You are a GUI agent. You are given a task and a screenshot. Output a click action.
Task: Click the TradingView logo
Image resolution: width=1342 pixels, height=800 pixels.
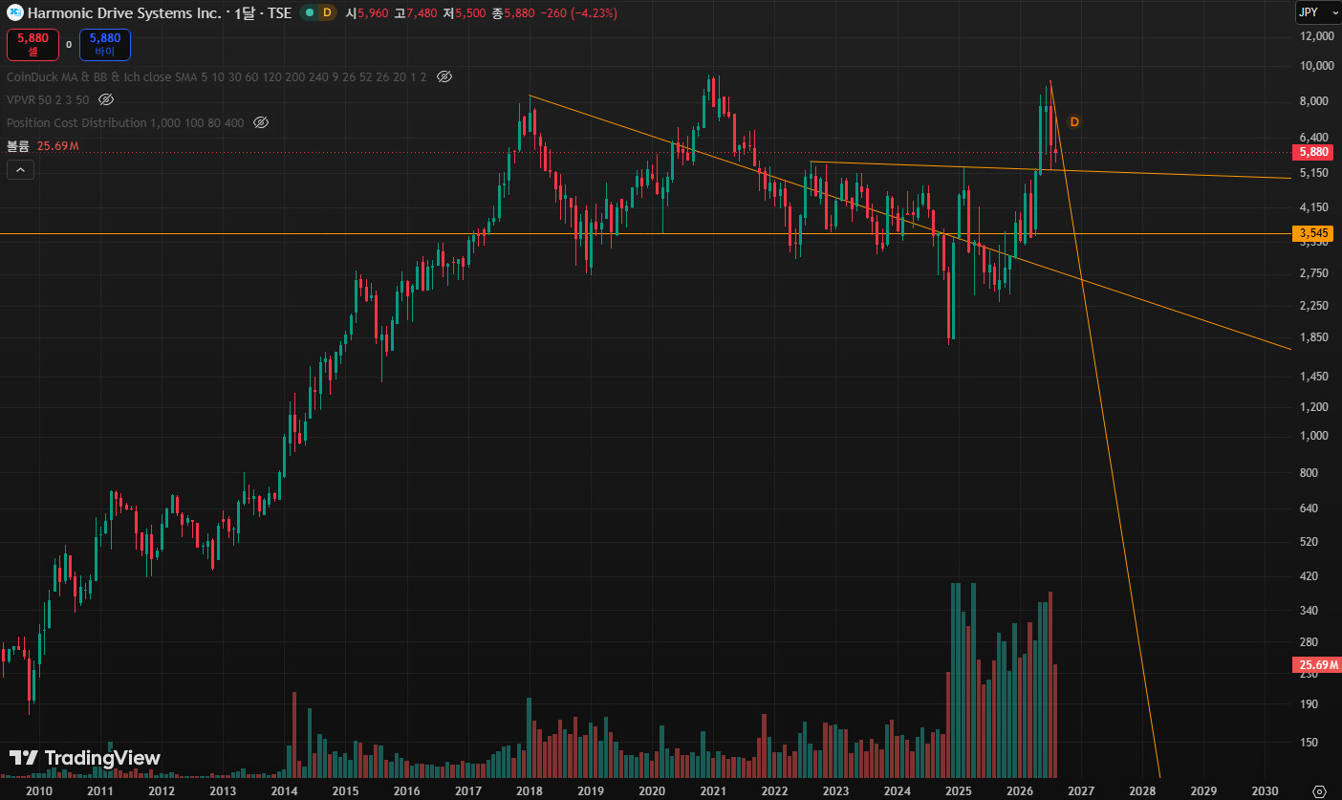click(x=85, y=758)
